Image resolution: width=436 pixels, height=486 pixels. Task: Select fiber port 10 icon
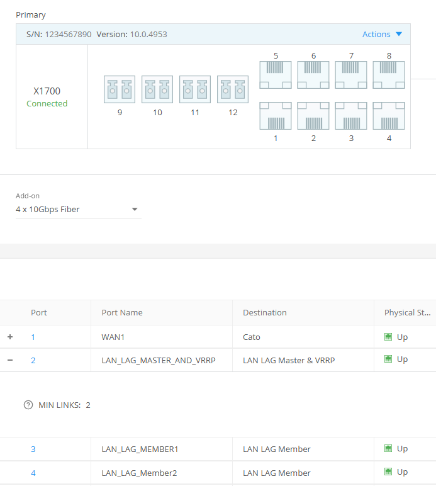[157, 90]
